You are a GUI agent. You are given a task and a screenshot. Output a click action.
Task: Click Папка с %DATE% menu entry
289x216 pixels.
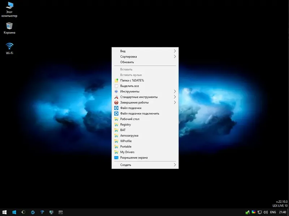[144, 80]
